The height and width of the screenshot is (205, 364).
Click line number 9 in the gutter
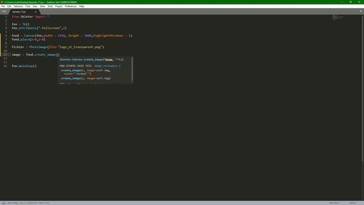(6, 47)
